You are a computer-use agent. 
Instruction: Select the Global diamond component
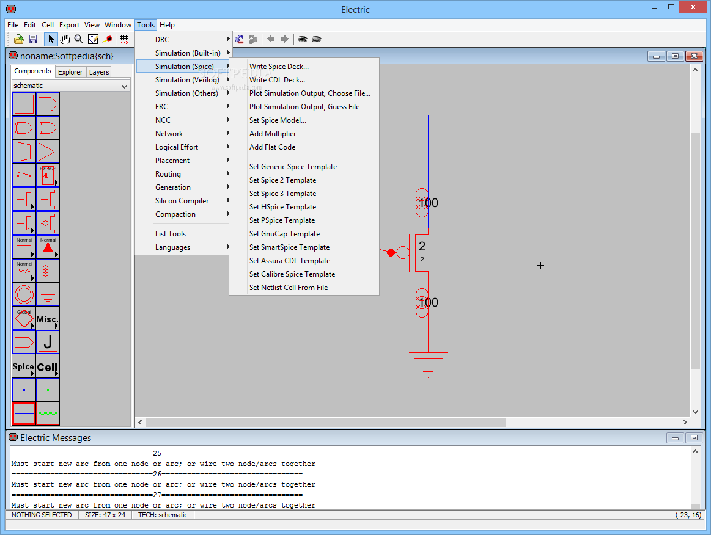point(24,318)
